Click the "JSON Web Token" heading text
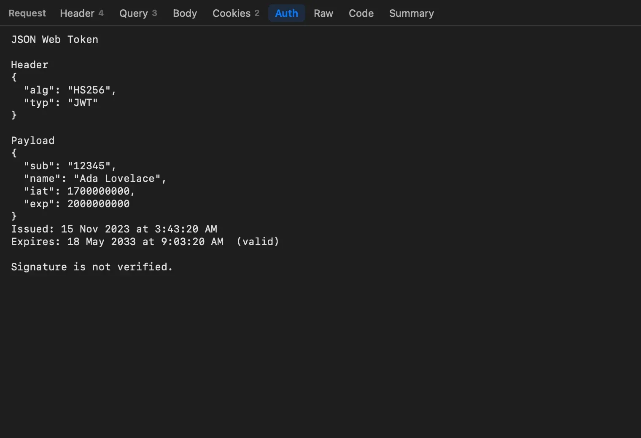 (x=54, y=40)
